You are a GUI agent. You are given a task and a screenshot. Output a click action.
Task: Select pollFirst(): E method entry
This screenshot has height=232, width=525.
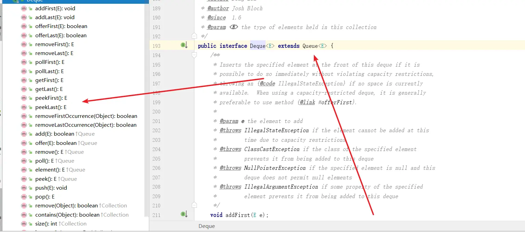[50, 62]
